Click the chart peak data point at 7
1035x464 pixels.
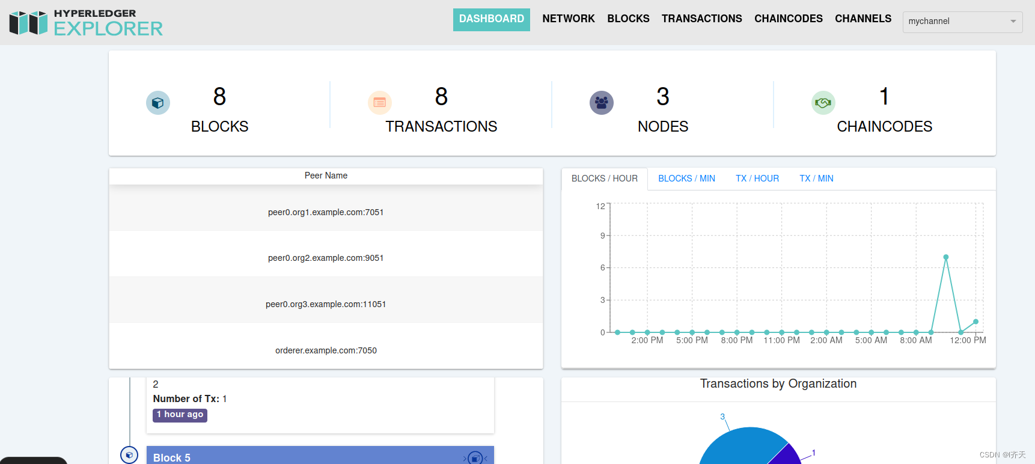(x=946, y=257)
